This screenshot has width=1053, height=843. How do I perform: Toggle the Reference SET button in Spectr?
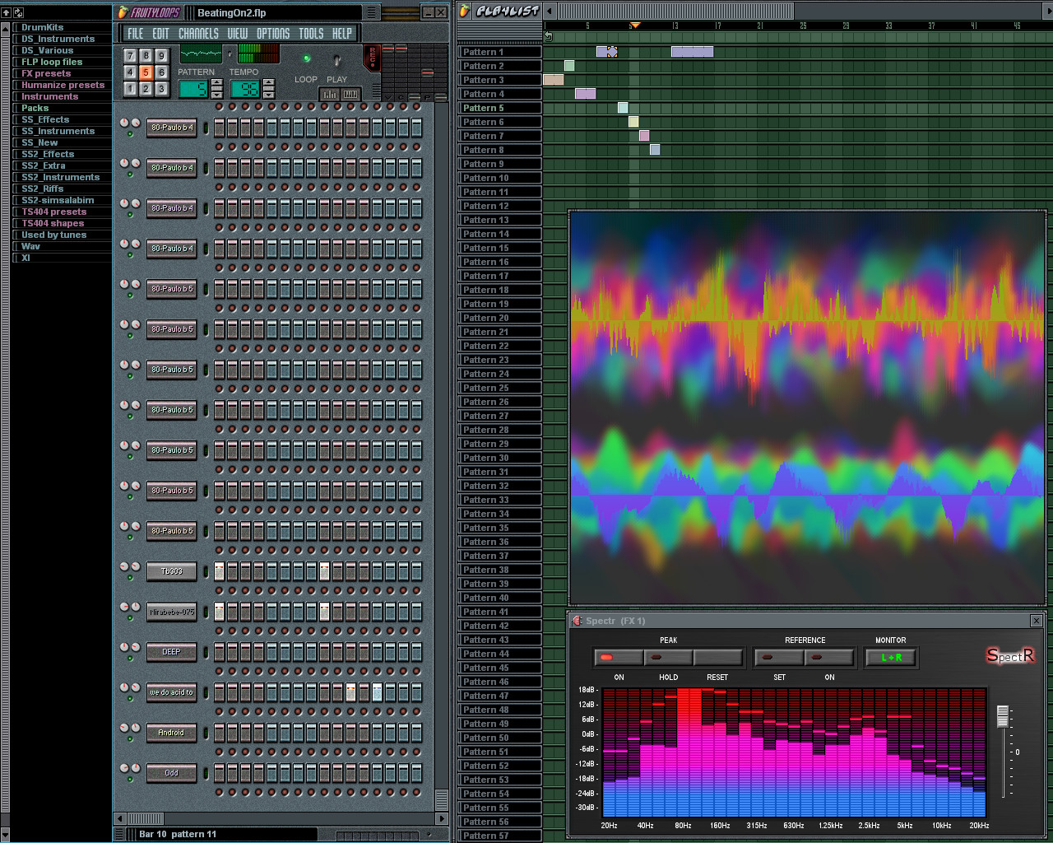779,657
